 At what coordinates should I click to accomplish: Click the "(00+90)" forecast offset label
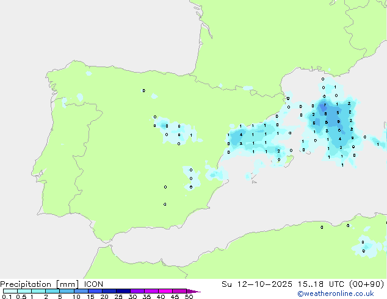(368, 284)
